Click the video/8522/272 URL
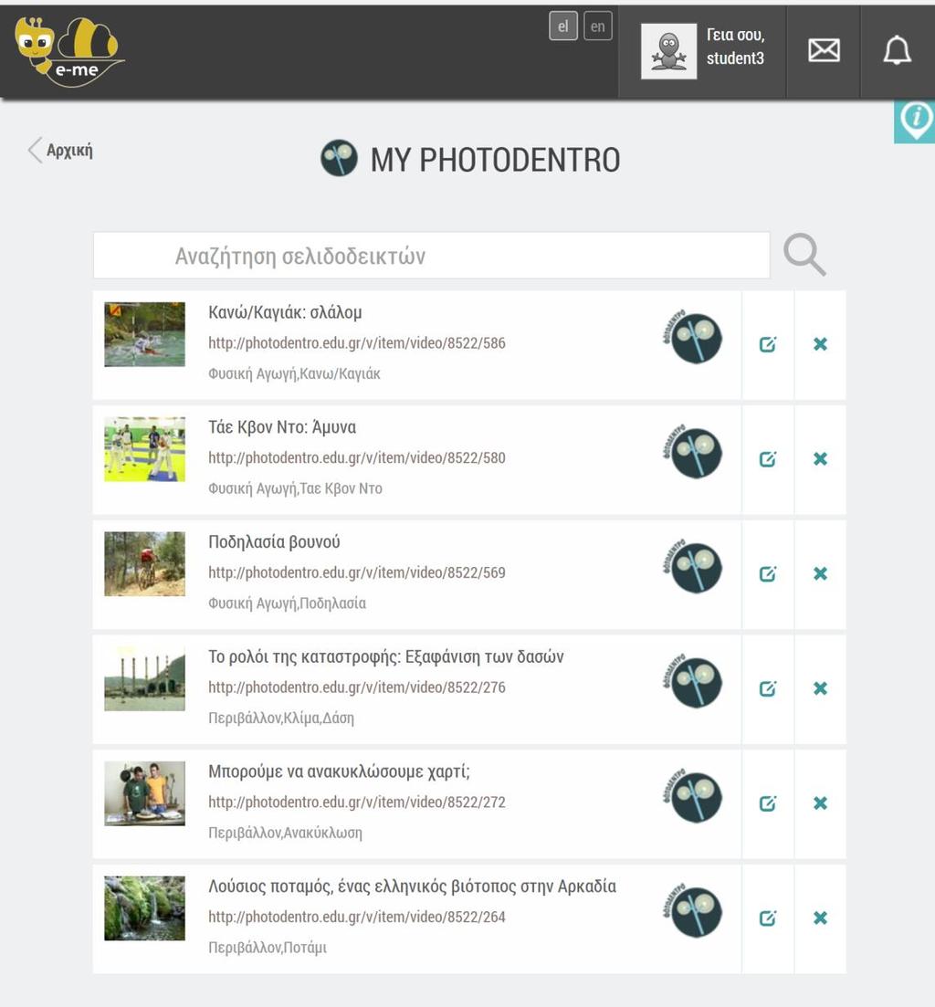This screenshot has width=935, height=1007. [x=357, y=802]
